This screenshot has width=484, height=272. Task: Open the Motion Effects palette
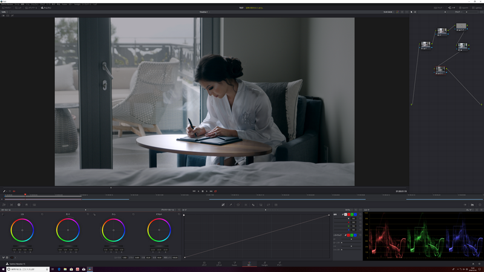tap(34, 205)
